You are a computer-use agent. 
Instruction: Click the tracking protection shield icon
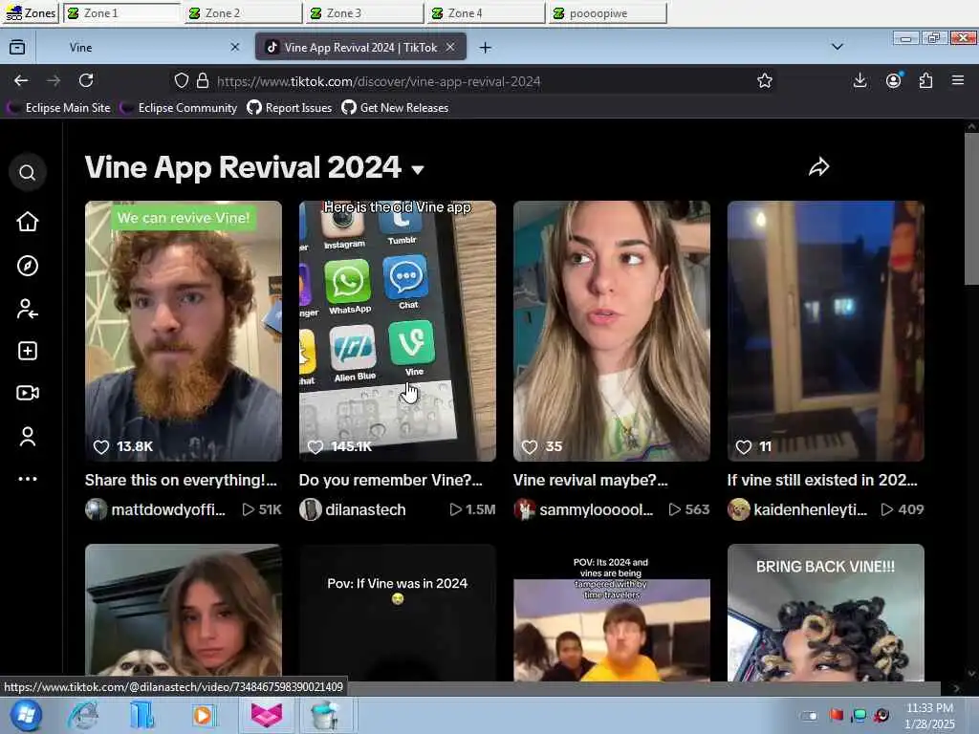click(x=181, y=80)
